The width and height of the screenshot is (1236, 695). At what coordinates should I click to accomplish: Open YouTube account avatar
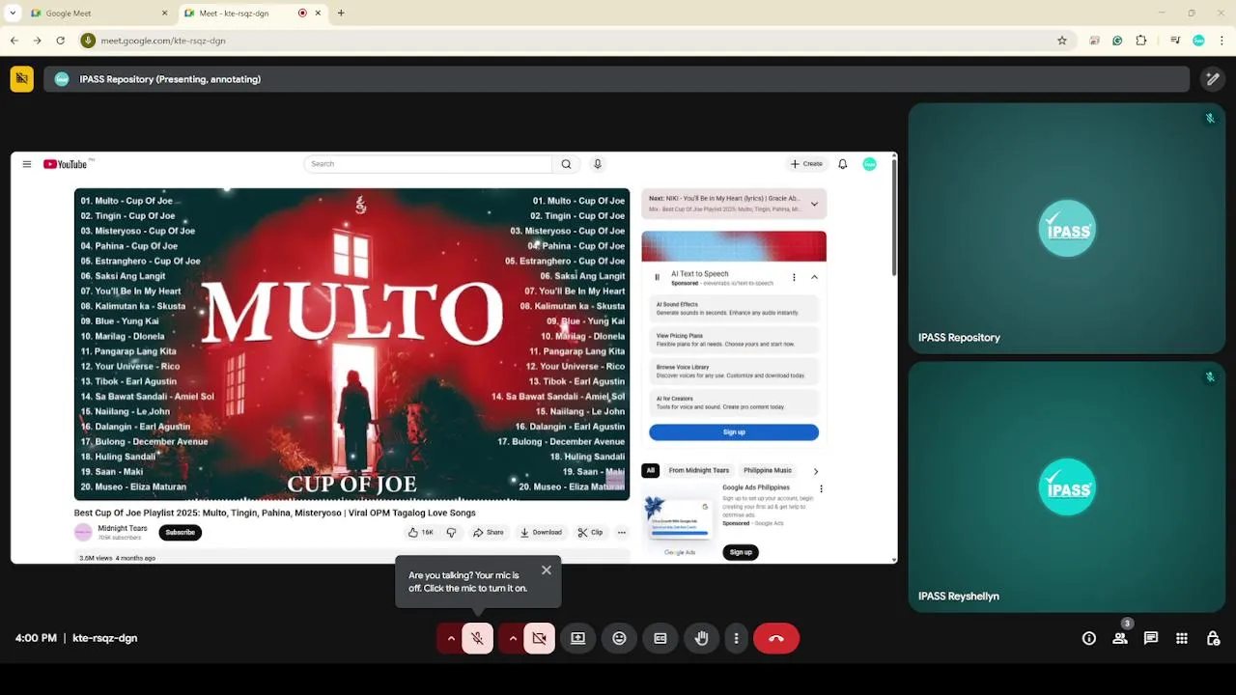point(870,164)
